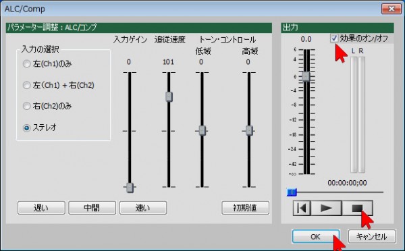The width and height of the screenshot is (405, 251).
Task: Click the 速い preset button
Action: 143,208
